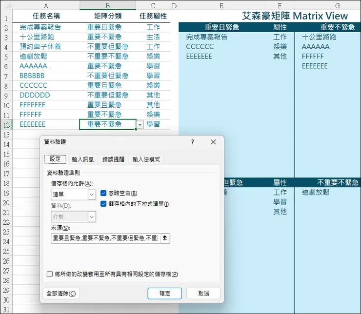
Task: Switch to the 錯誤提醒 tab
Action: tap(113, 159)
